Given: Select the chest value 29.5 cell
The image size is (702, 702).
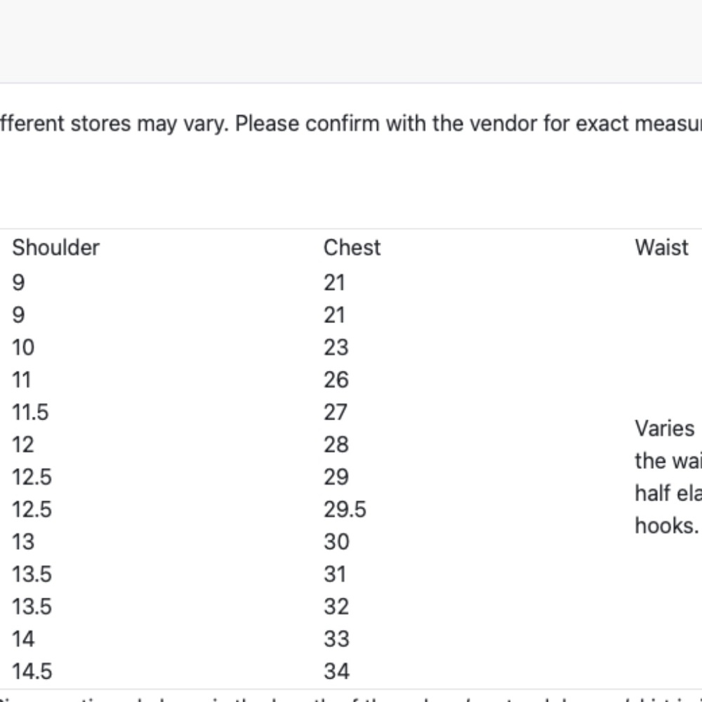Looking at the screenshot, I should click(345, 510).
